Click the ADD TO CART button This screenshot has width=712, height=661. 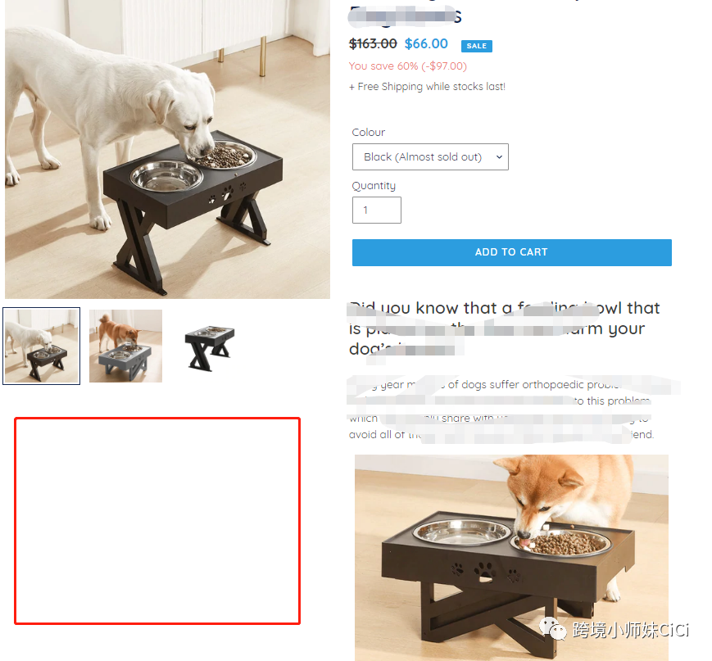tap(512, 252)
